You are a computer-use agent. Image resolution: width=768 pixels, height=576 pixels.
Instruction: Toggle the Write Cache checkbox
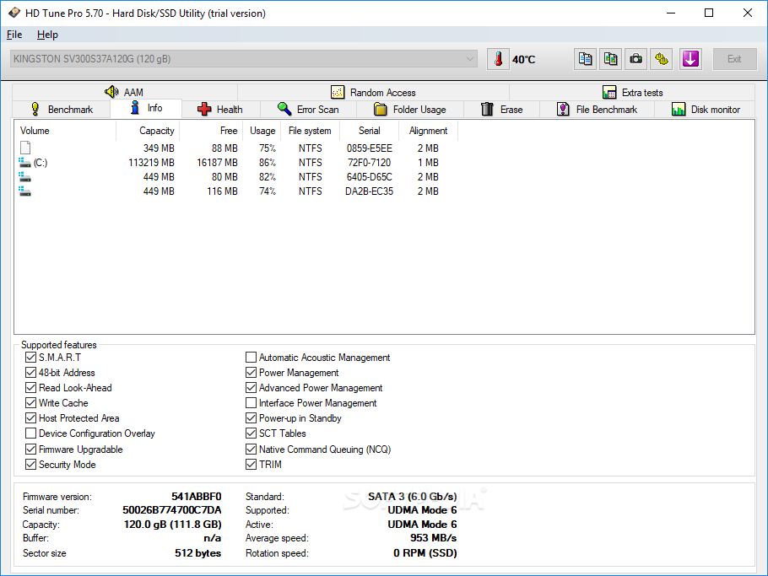30,403
